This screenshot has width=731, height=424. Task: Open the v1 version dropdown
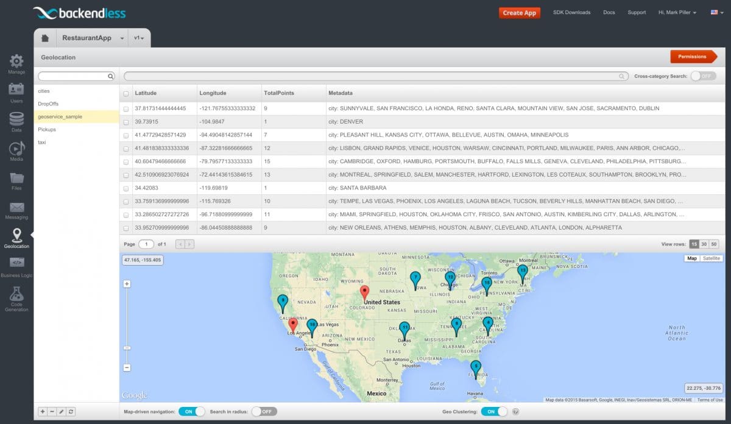pyautogui.click(x=139, y=38)
